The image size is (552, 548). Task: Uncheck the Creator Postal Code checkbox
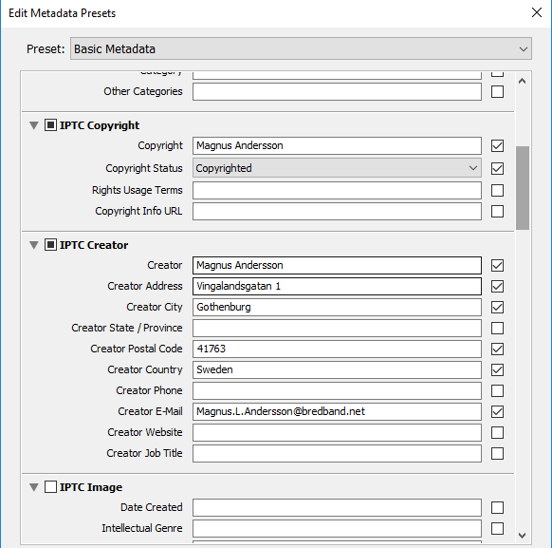coord(497,350)
